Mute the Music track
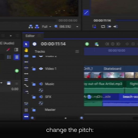The width and height of the screenshot is (138, 138). point(41,84)
